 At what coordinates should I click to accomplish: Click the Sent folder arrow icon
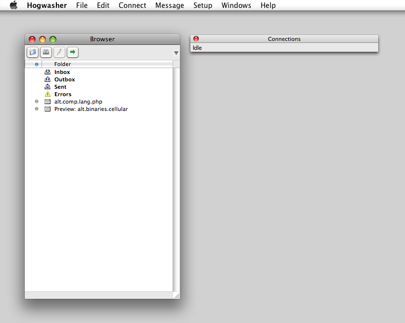[x=47, y=87]
